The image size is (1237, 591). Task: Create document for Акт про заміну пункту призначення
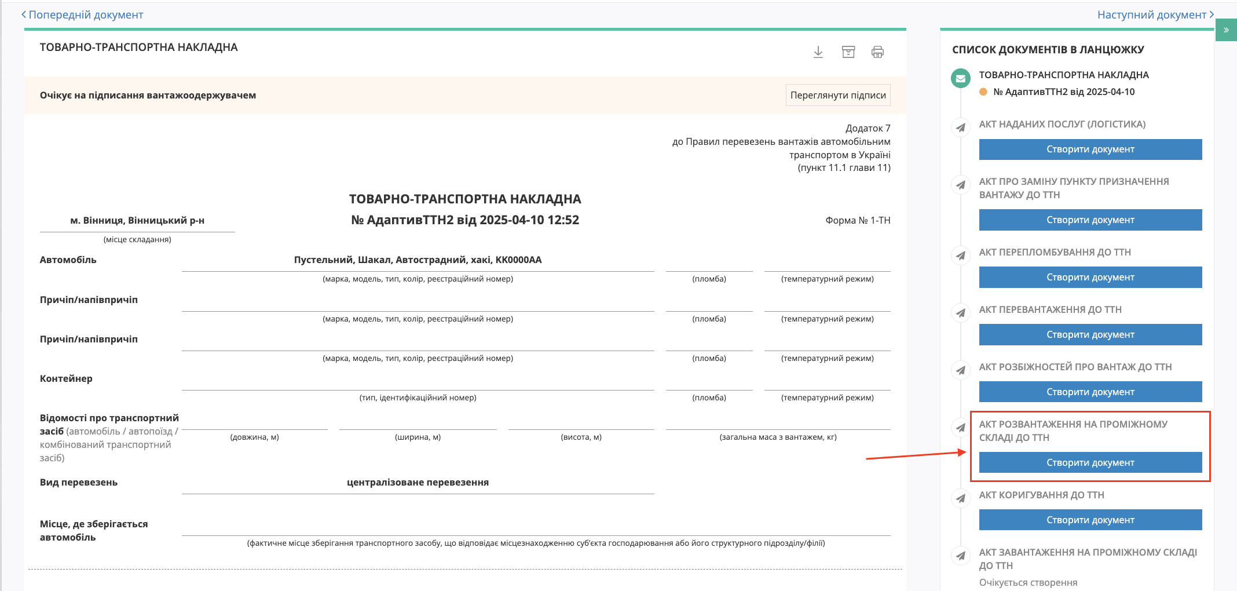[1090, 220]
